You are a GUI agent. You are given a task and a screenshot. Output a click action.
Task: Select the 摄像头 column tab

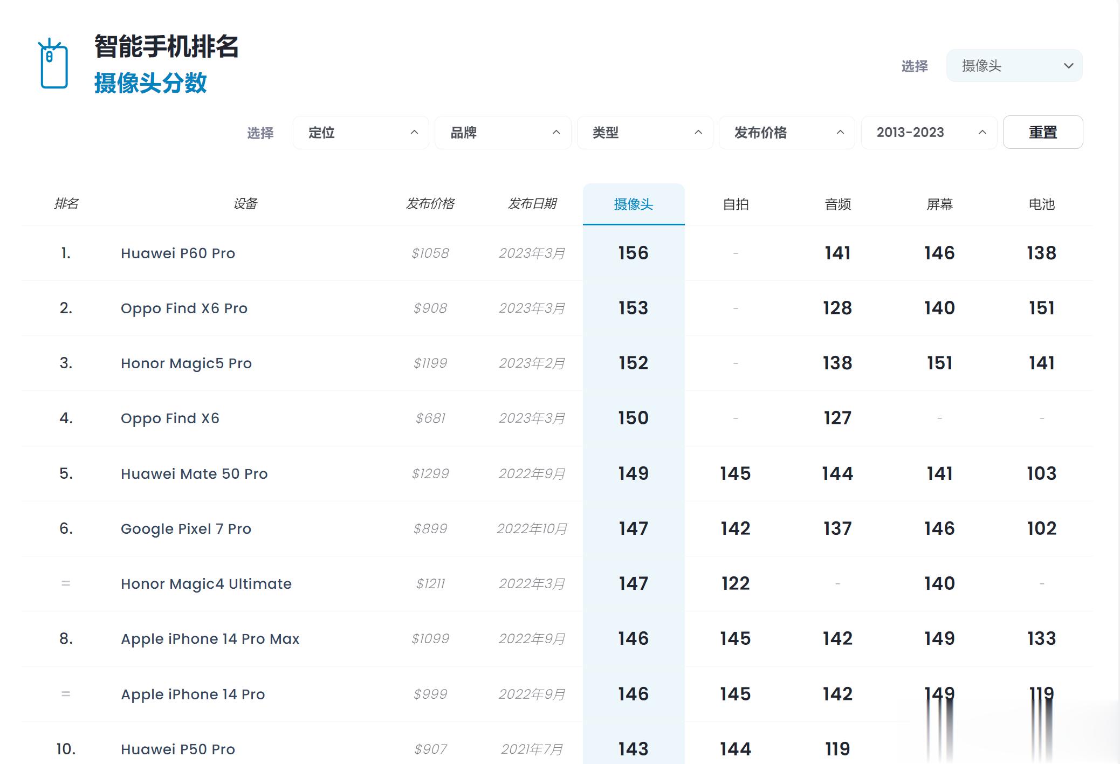pyautogui.click(x=634, y=204)
